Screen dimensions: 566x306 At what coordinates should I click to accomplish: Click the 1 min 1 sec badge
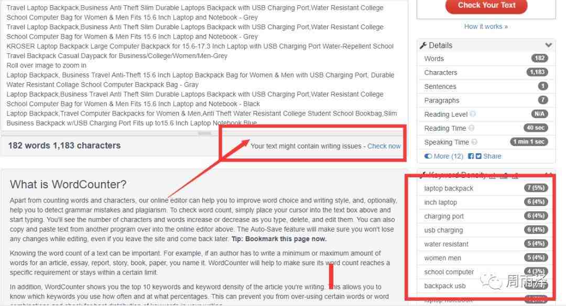pyautogui.click(x=529, y=142)
